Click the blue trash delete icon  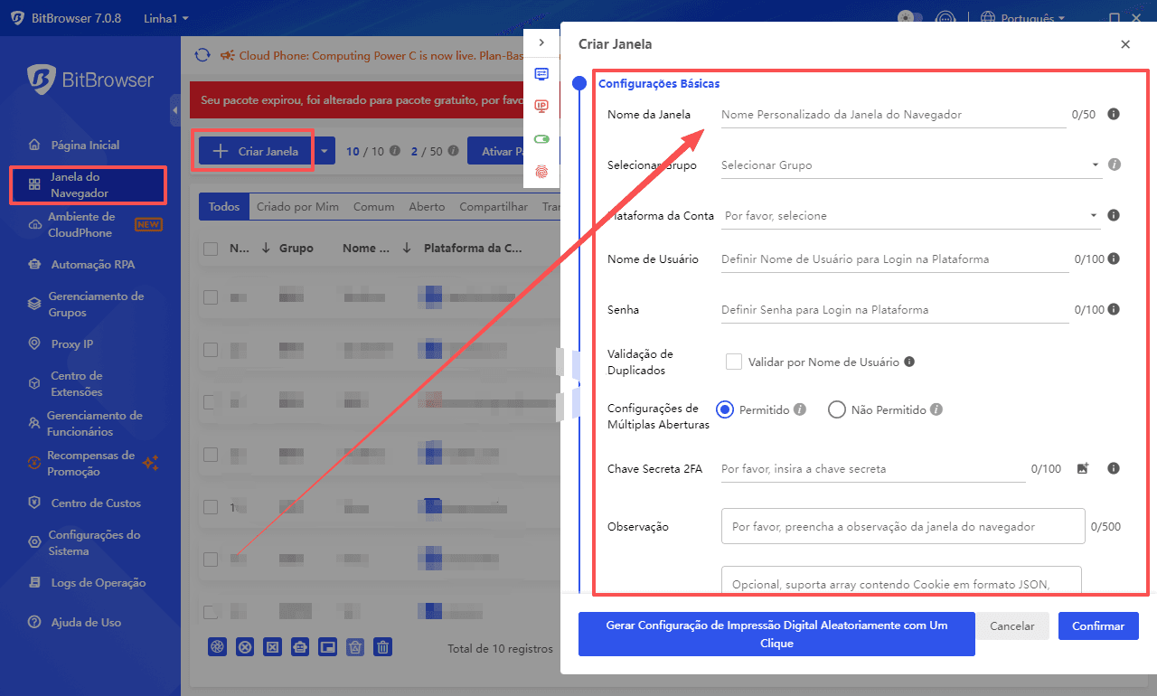click(x=383, y=646)
